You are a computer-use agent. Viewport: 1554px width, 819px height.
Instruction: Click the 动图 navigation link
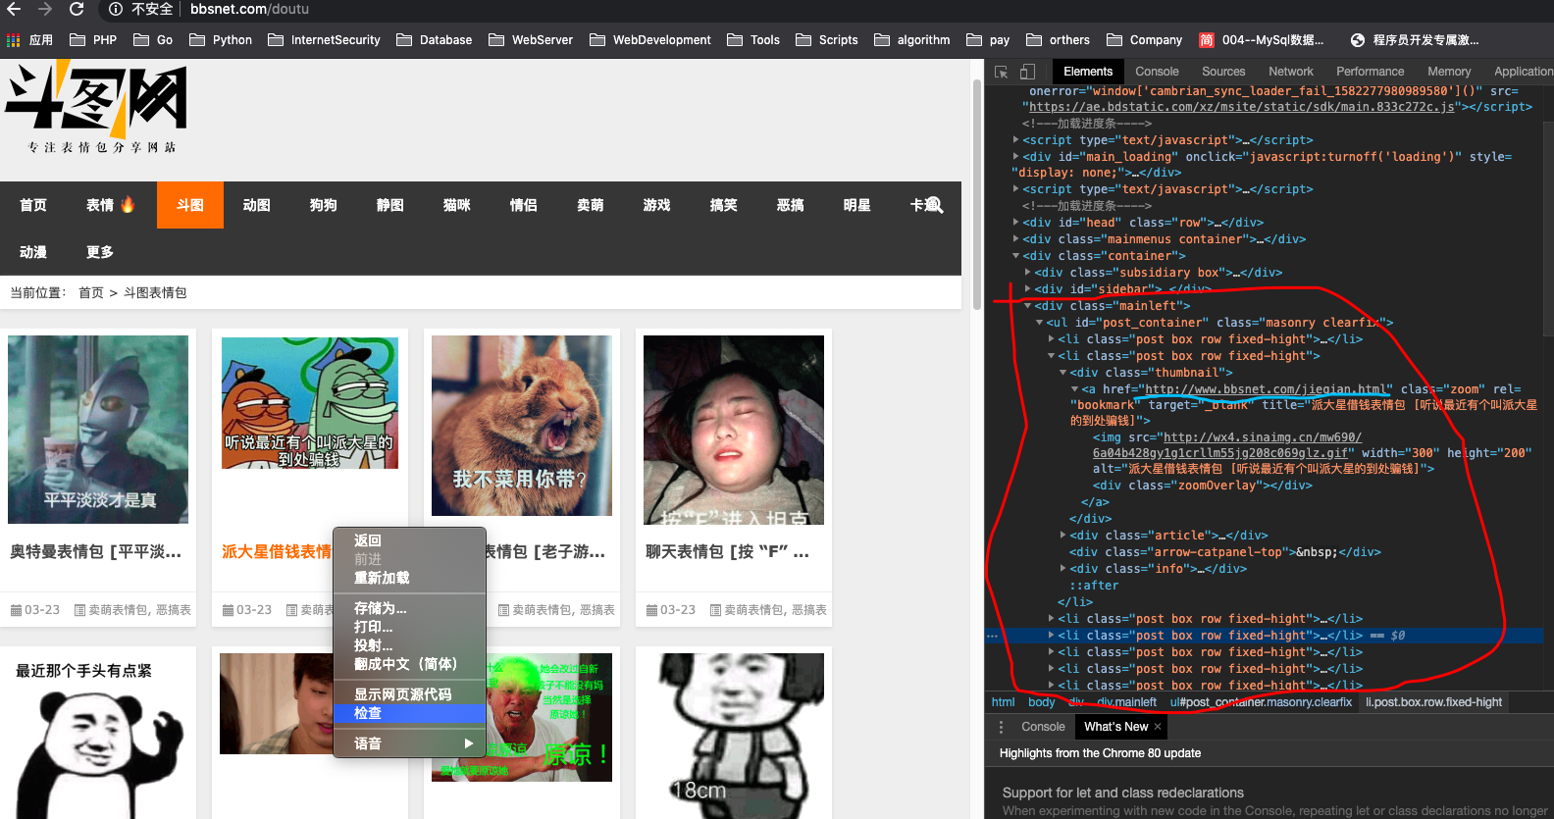(257, 205)
